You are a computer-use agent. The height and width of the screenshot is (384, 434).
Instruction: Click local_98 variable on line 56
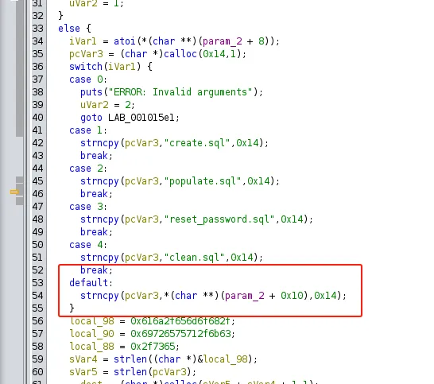(x=91, y=321)
